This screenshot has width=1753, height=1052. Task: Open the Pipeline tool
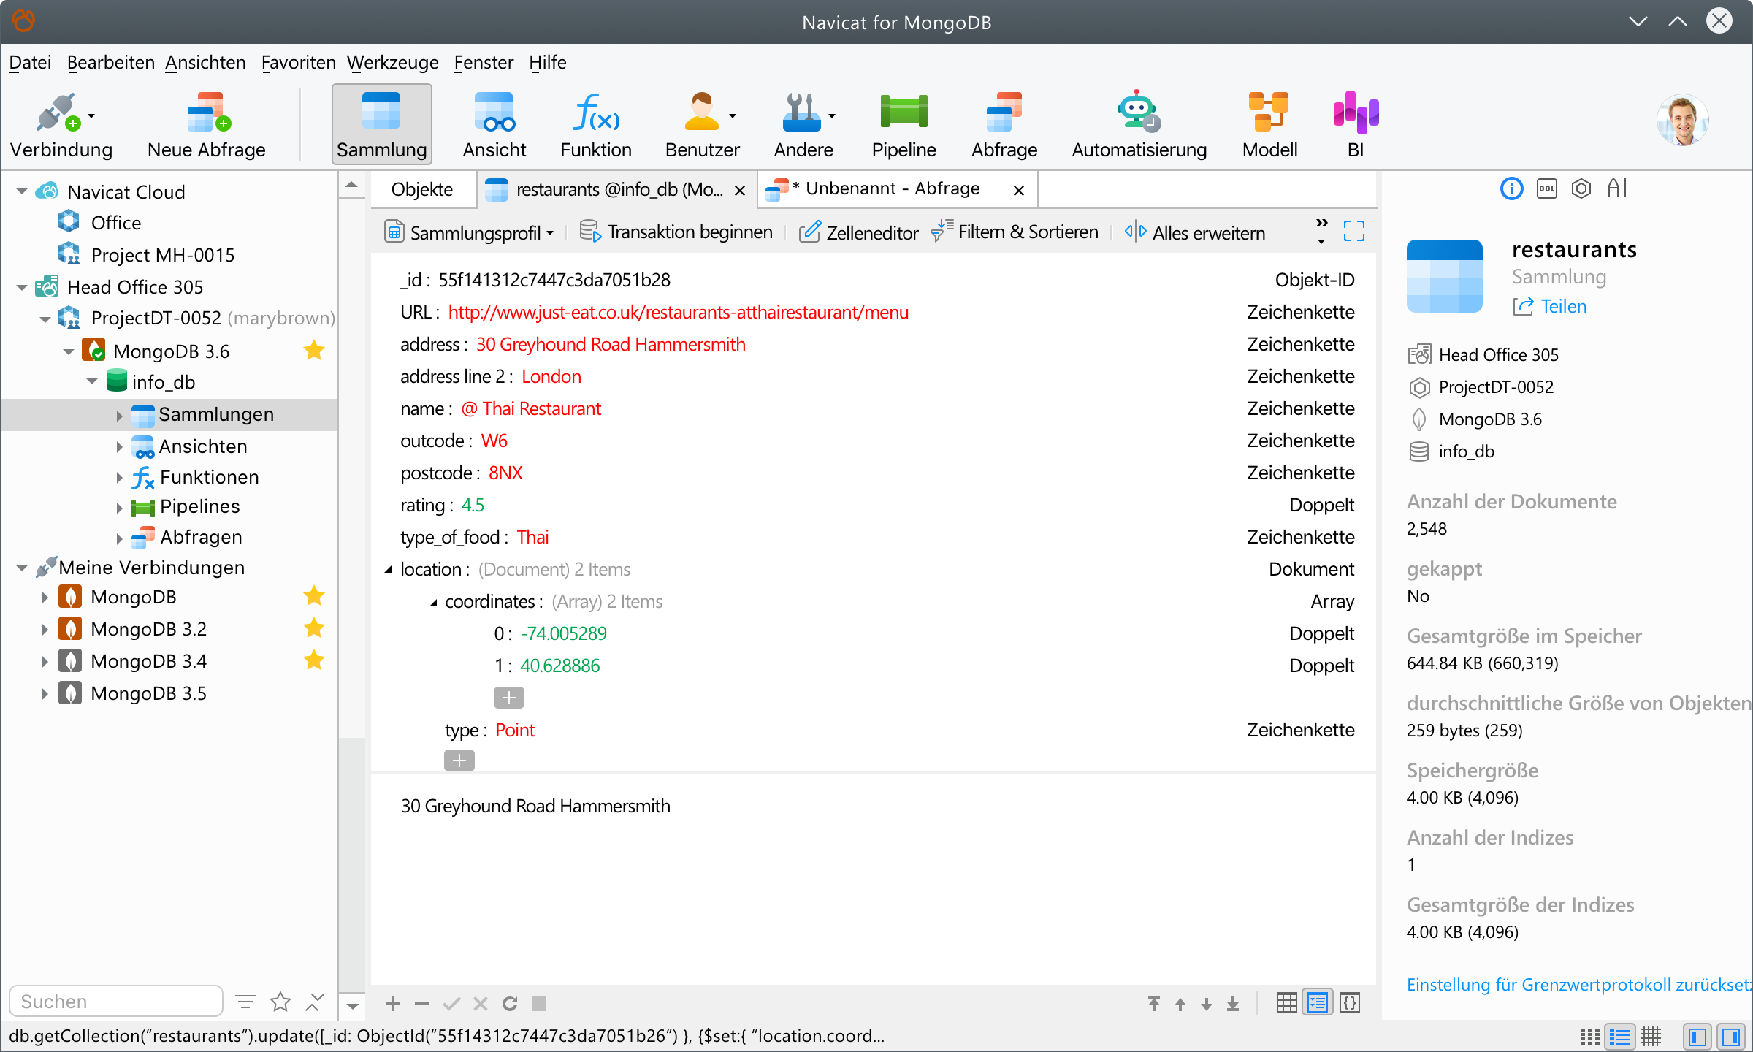(x=904, y=125)
